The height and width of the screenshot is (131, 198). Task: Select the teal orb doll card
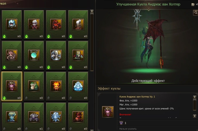click(x=34, y=55)
